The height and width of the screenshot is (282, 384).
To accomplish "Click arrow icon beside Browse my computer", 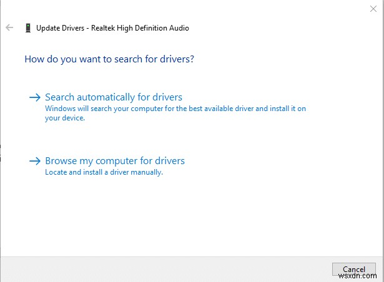I will [35, 161].
